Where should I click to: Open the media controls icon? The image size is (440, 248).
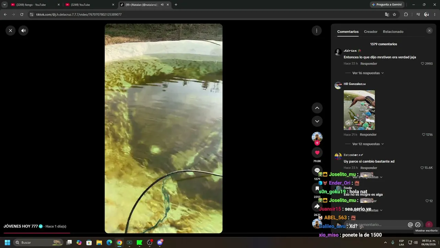(418, 14)
